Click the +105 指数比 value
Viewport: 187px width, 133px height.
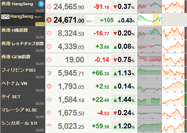tap(107, 20)
